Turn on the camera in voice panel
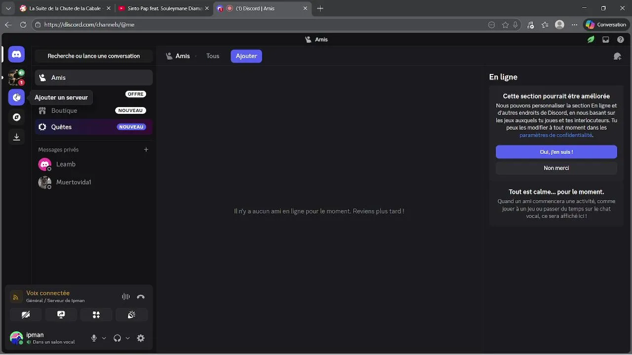632x355 pixels. click(x=26, y=315)
